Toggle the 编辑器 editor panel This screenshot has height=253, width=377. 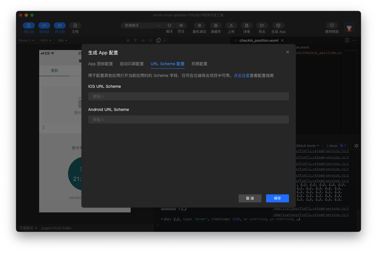tap(44, 25)
